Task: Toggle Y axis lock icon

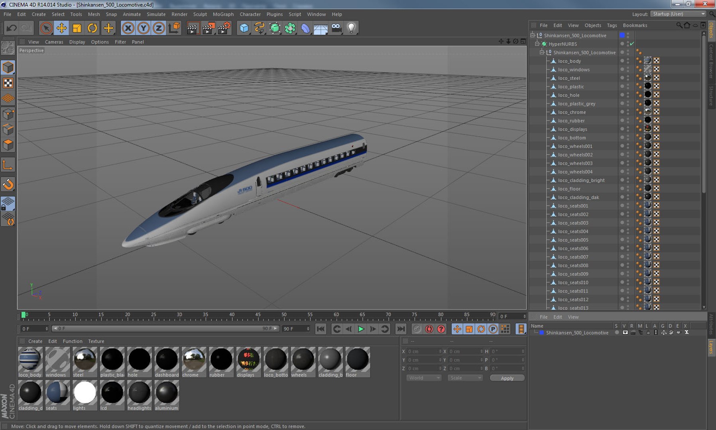Action: (144, 28)
